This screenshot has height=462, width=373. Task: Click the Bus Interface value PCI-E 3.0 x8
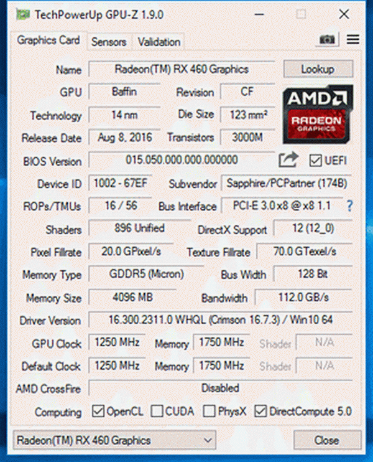click(x=282, y=205)
